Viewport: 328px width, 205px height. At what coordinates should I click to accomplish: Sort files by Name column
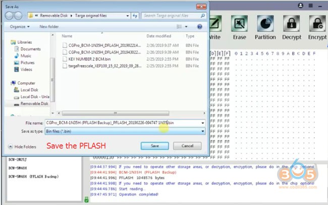pyautogui.click(x=67, y=36)
